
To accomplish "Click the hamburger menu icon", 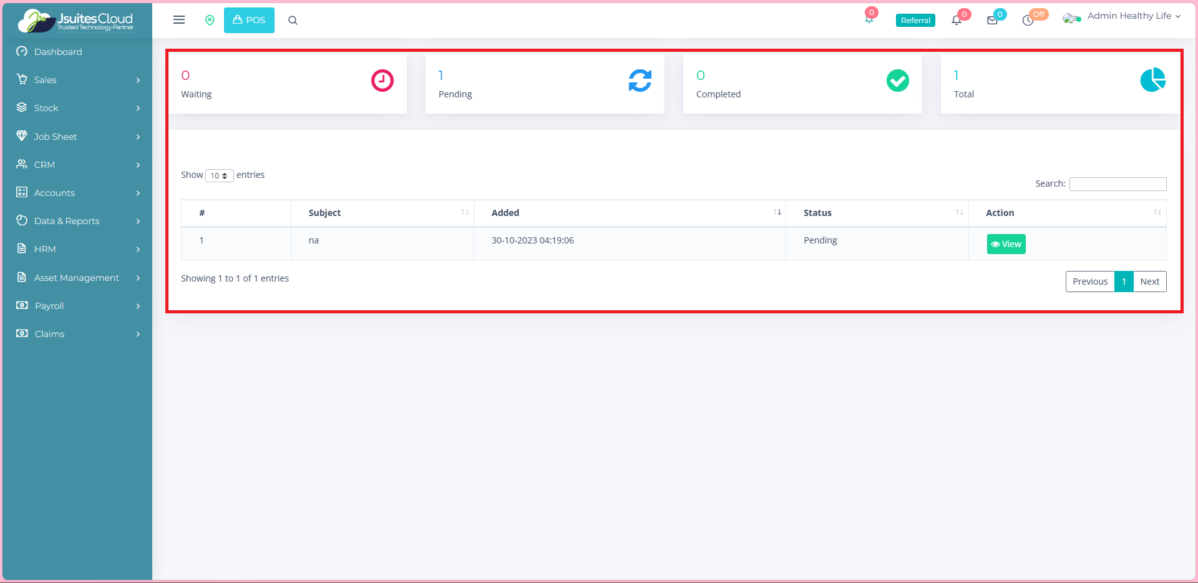I will coord(179,20).
